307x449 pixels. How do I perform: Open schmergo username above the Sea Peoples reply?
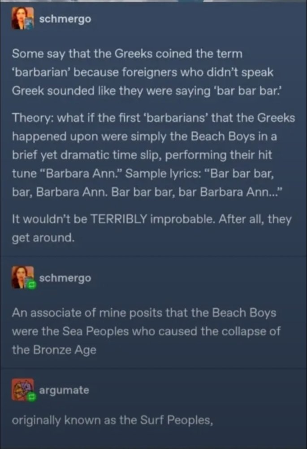[65, 277]
